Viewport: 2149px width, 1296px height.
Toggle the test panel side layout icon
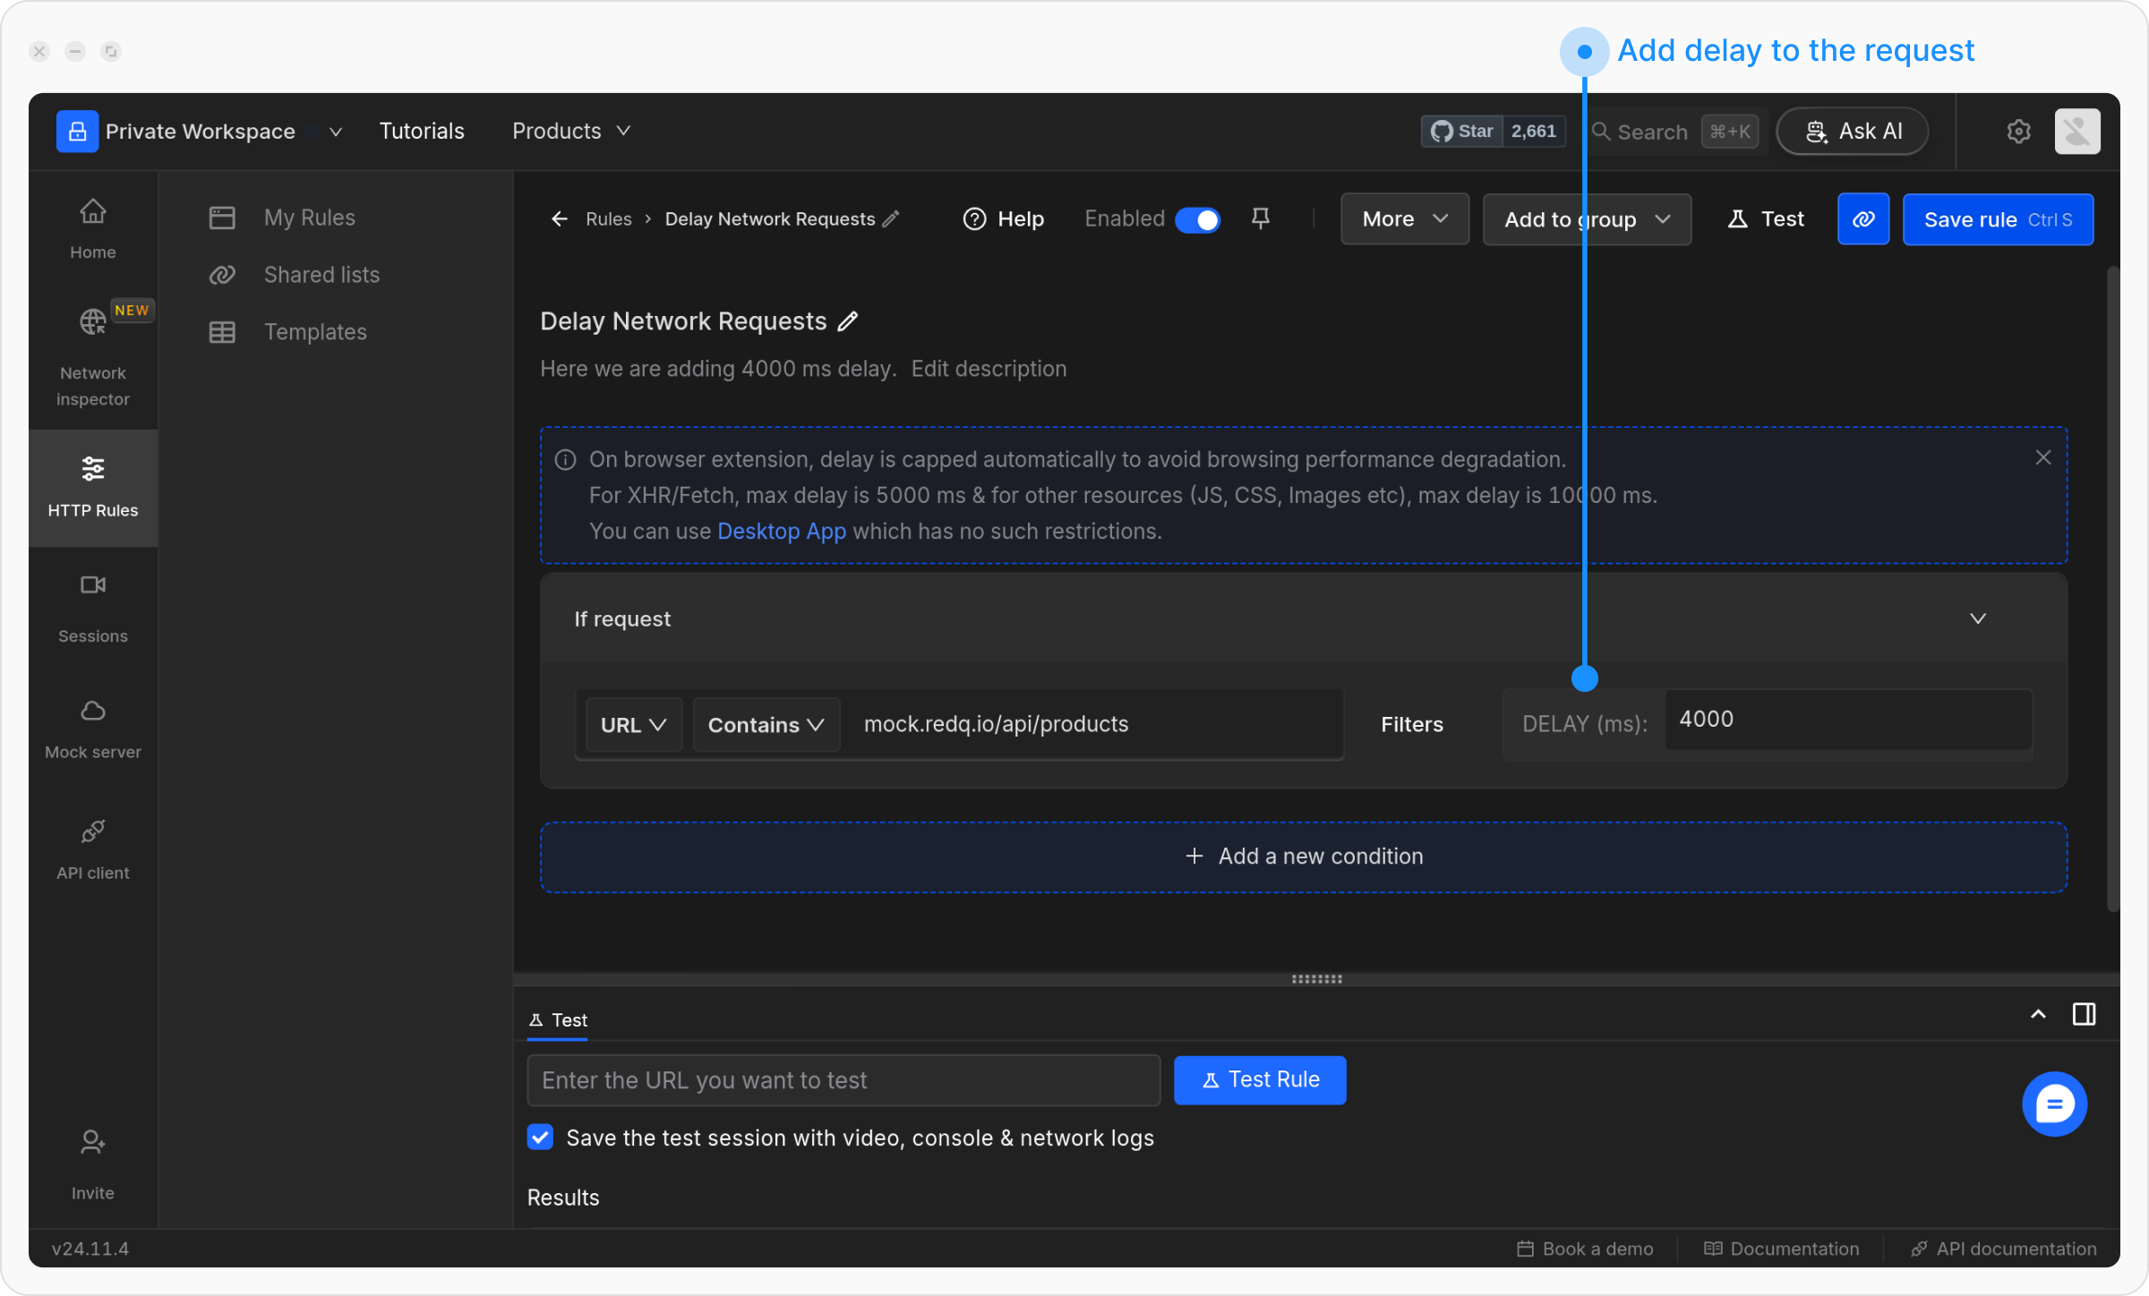[x=2084, y=1014]
